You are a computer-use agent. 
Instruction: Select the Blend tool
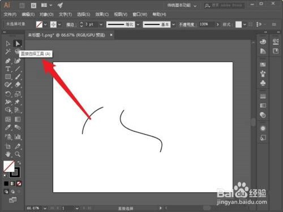(18, 127)
